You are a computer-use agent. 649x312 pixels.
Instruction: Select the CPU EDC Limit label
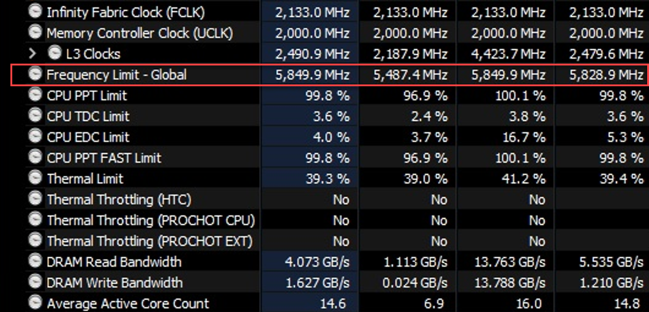(x=88, y=137)
